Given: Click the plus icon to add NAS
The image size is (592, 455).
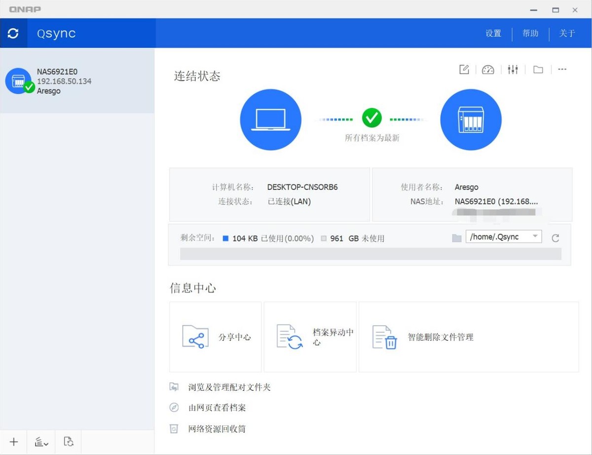Looking at the screenshot, I should (x=14, y=442).
